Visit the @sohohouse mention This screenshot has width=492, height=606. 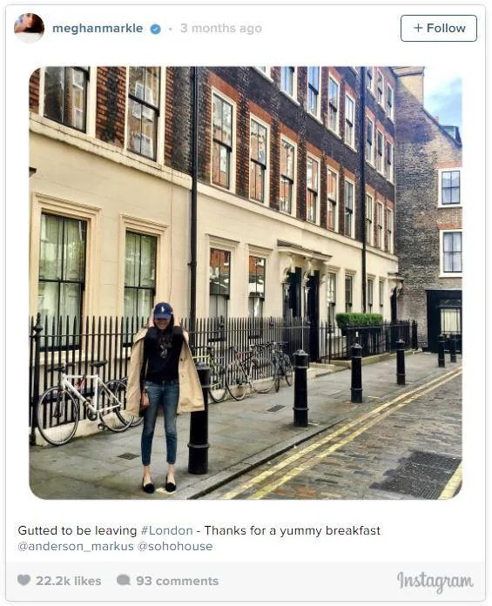(175, 546)
